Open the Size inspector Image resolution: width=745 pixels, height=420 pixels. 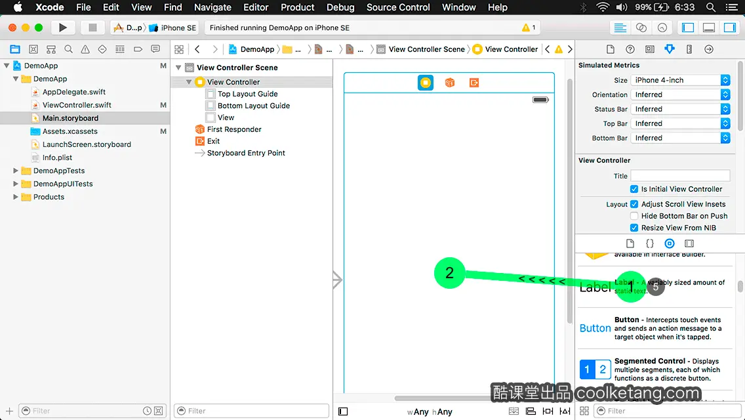tap(689, 49)
